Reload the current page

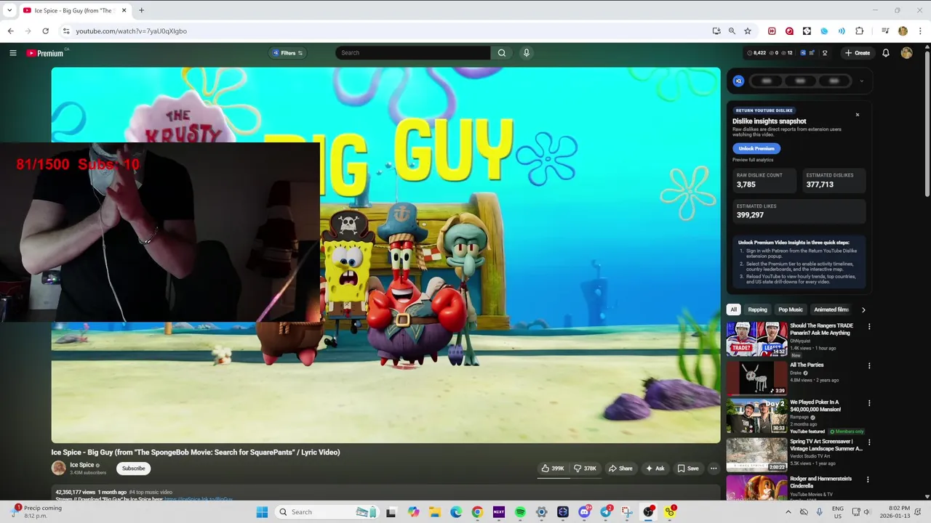(45, 31)
